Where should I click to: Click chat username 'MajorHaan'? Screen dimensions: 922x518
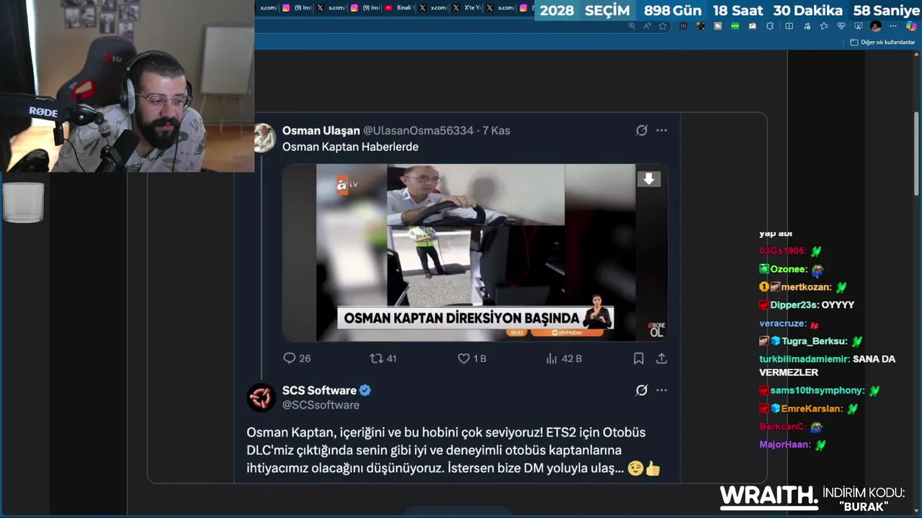[784, 445]
